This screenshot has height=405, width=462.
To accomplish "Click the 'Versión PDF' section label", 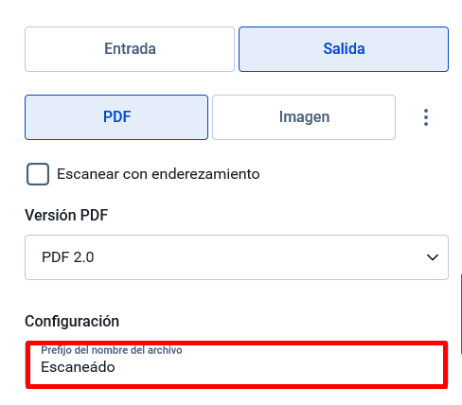I will point(66,215).
